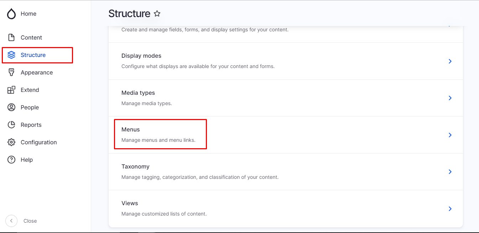The image size is (479, 233).
Task: Open the People section
Action: 30,107
